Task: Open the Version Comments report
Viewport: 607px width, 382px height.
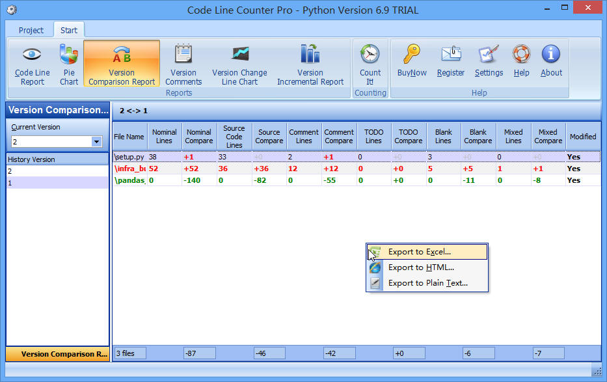Action: 183,64
